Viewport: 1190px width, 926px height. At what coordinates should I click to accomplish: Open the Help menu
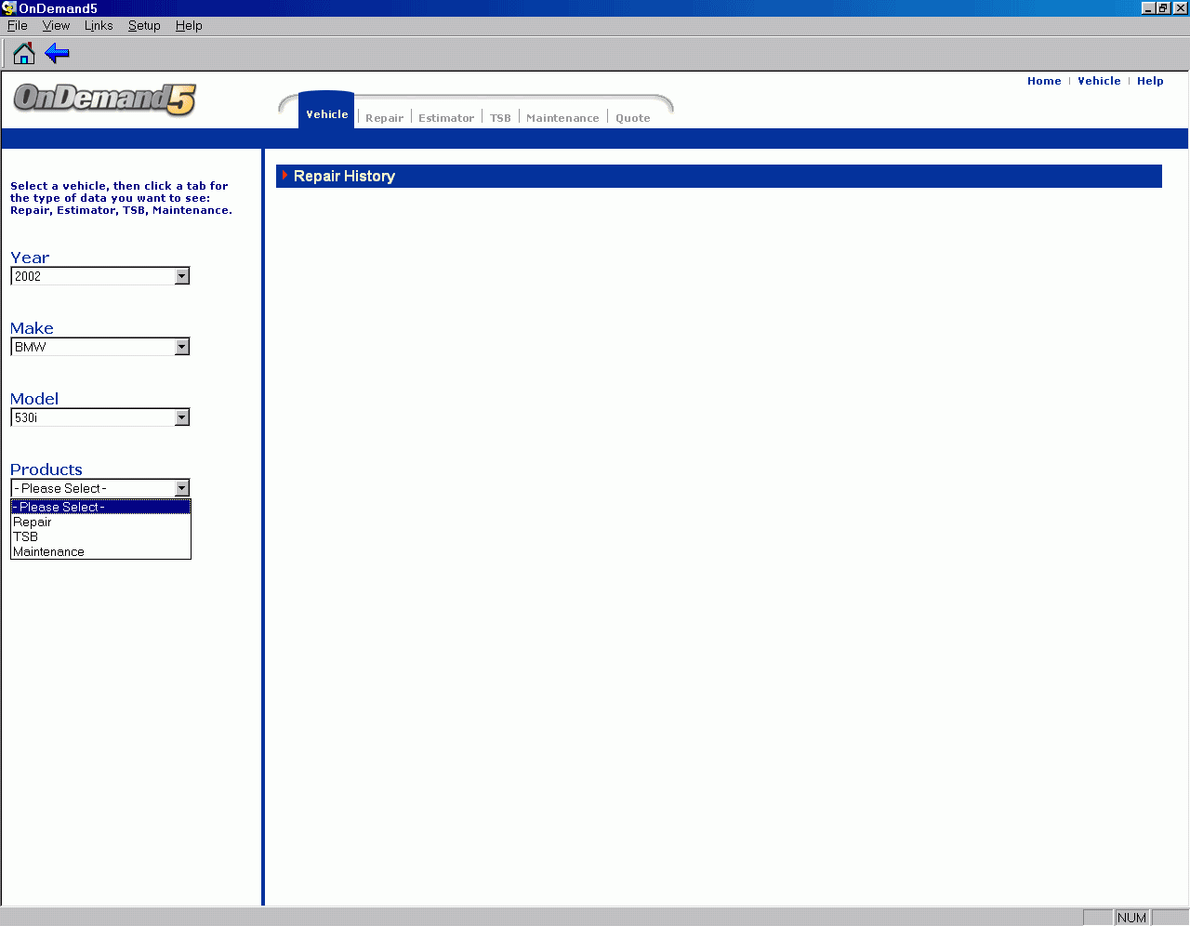tap(189, 26)
